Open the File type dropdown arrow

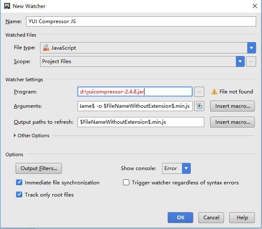click(251, 48)
